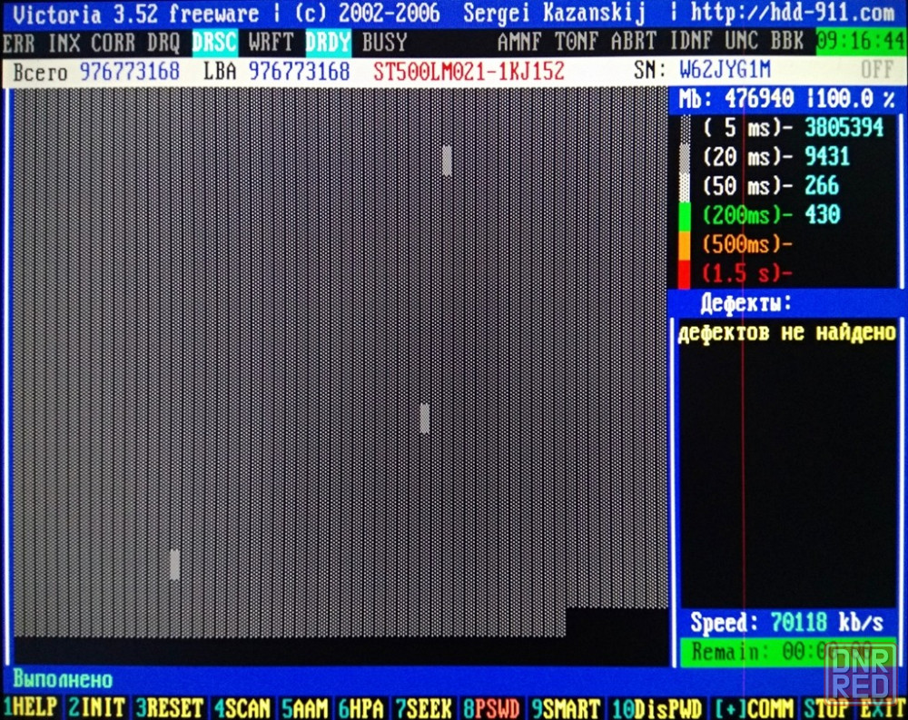Image resolution: width=908 pixels, height=720 pixels.
Task: Show 9SMART attributes item
Action: (565, 707)
